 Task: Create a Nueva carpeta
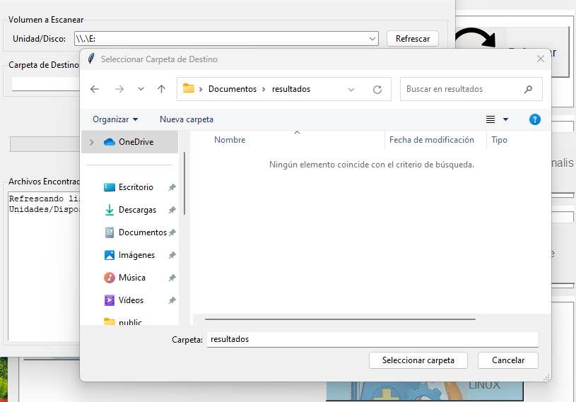(x=187, y=119)
